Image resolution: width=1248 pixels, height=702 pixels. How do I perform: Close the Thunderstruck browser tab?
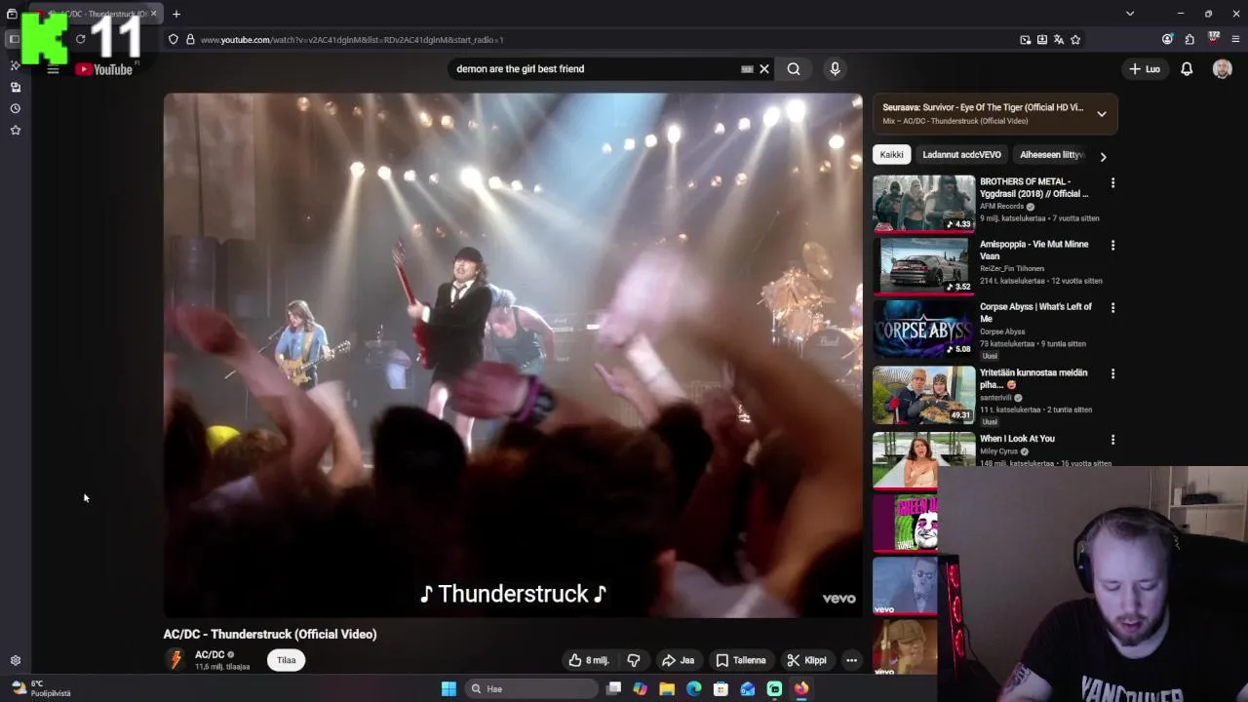coord(153,14)
